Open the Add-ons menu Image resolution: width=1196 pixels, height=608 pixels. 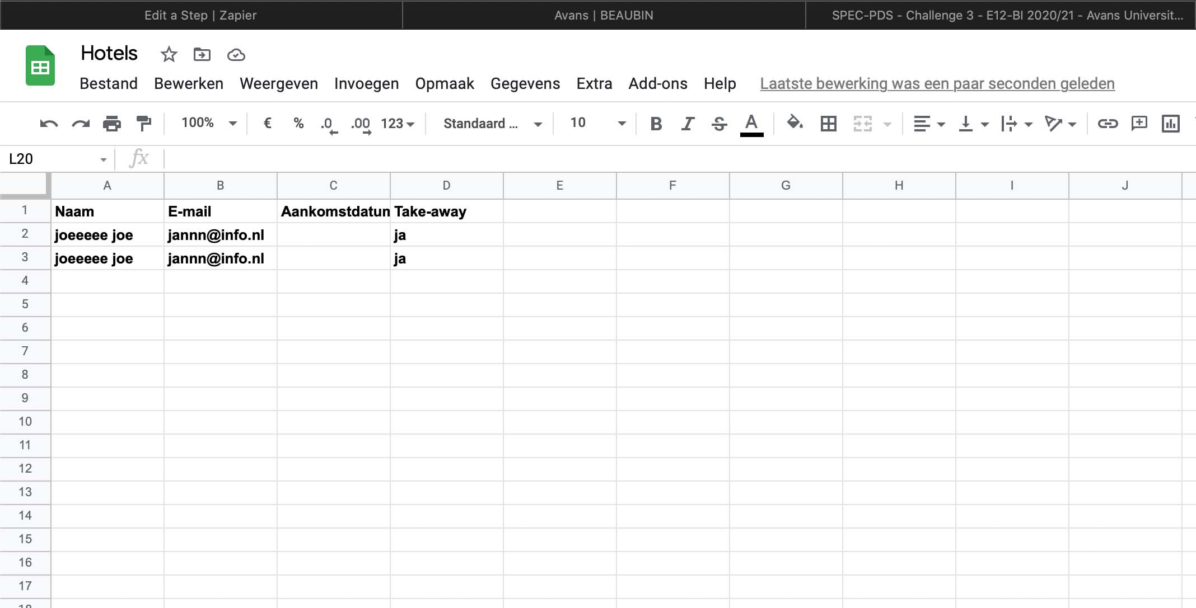pyautogui.click(x=658, y=84)
